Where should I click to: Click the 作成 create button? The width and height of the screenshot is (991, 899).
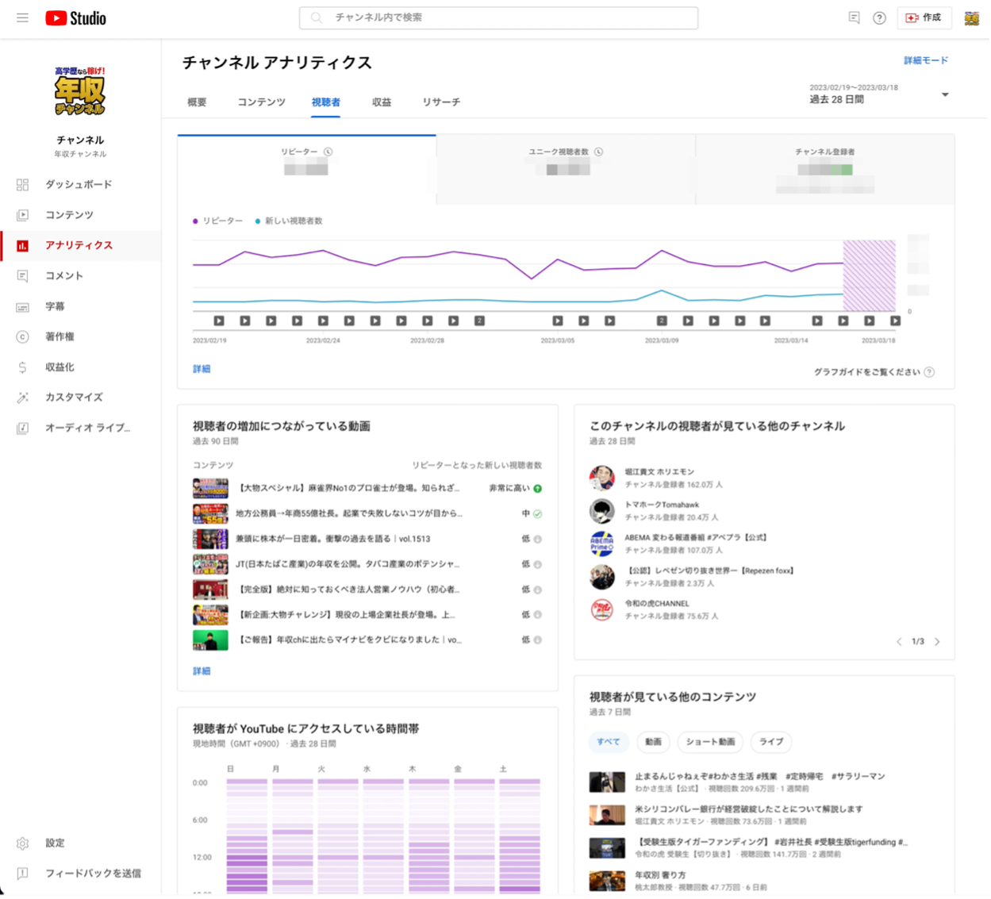coord(924,17)
